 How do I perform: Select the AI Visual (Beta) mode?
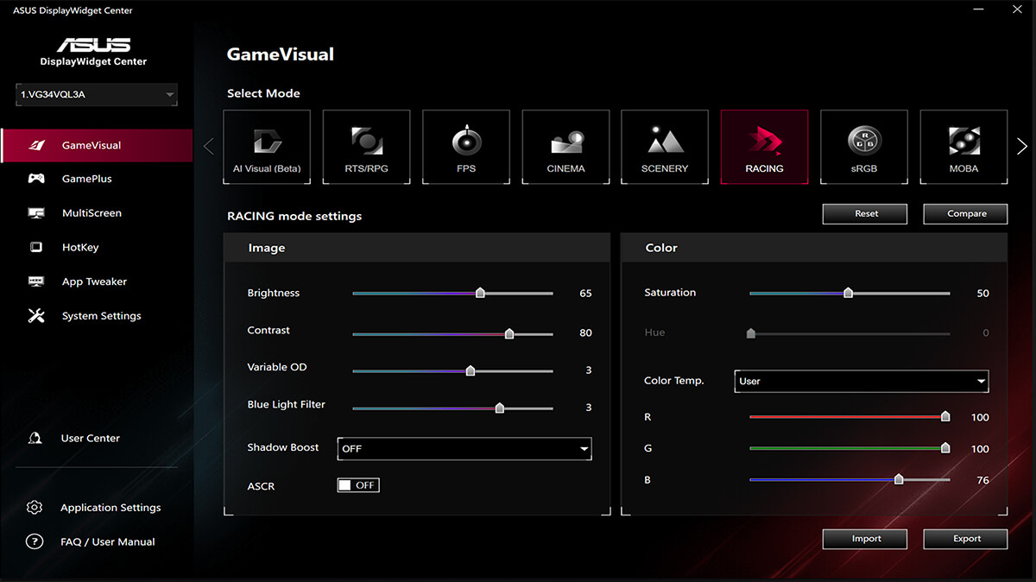pyautogui.click(x=267, y=147)
